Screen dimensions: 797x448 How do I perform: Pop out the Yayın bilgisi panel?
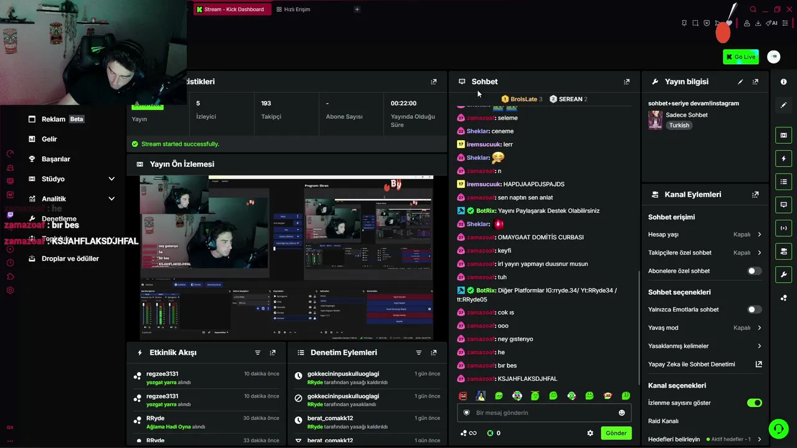pos(755,82)
